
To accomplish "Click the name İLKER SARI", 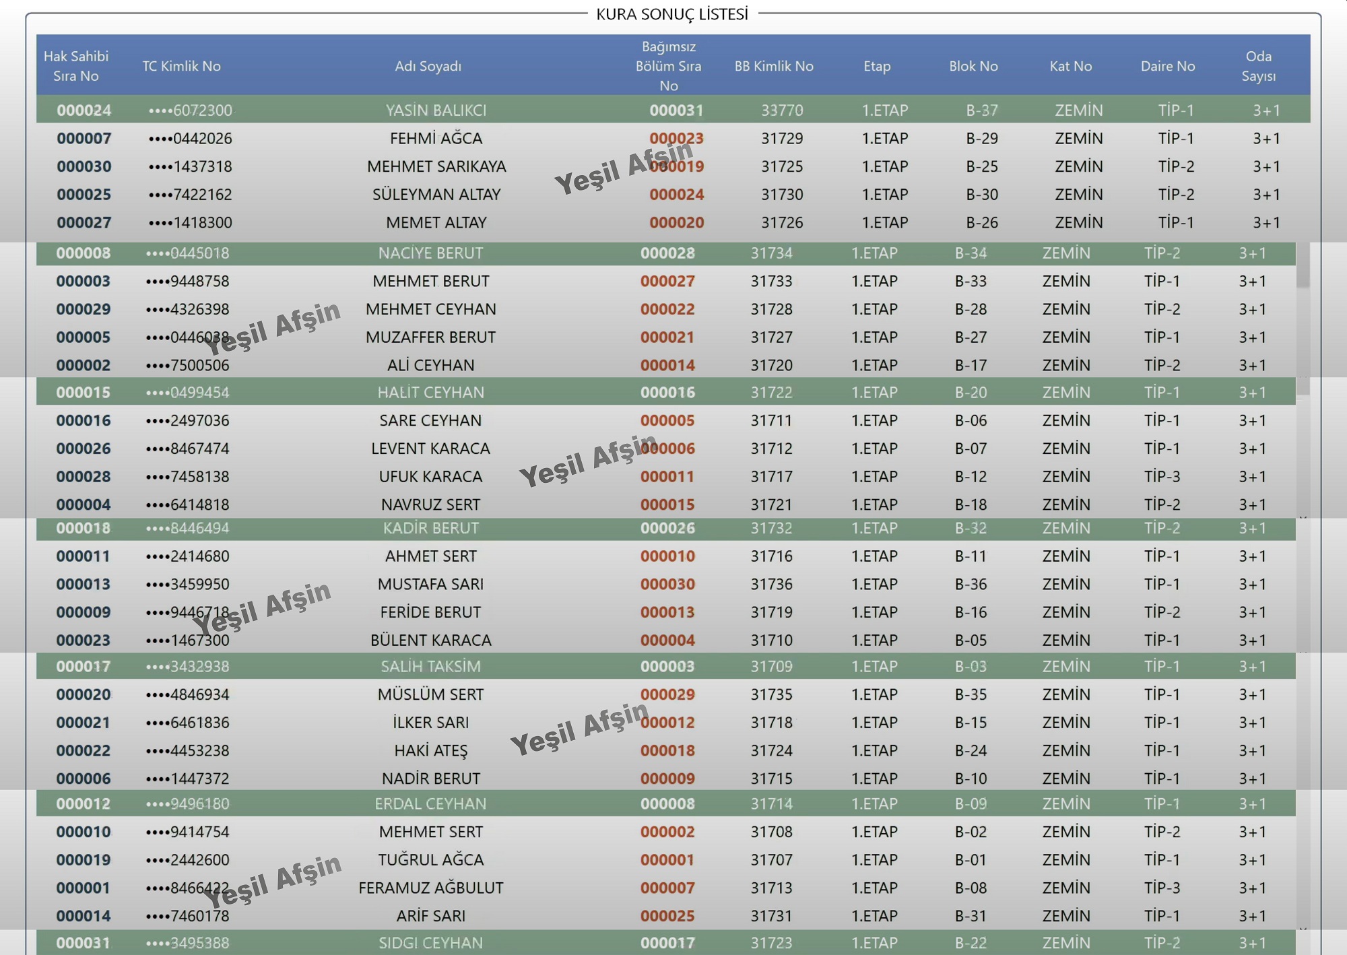I will pyautogui.click(x=431, y=723).
